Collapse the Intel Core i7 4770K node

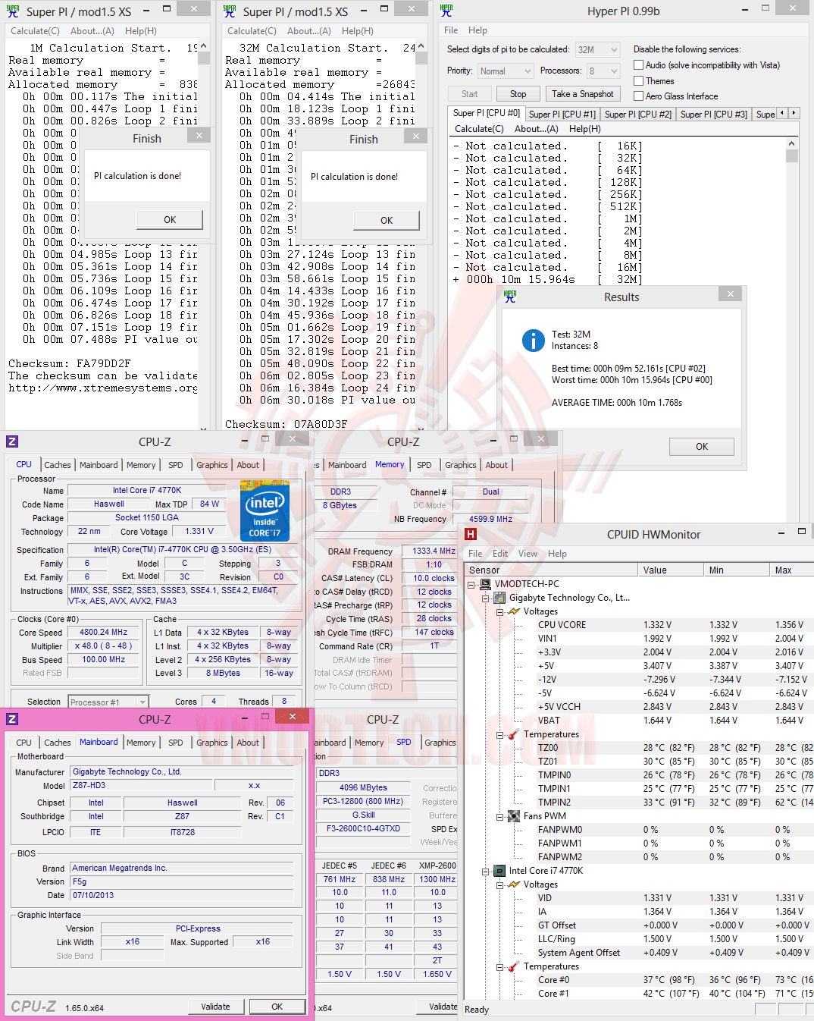pos(486,872)
